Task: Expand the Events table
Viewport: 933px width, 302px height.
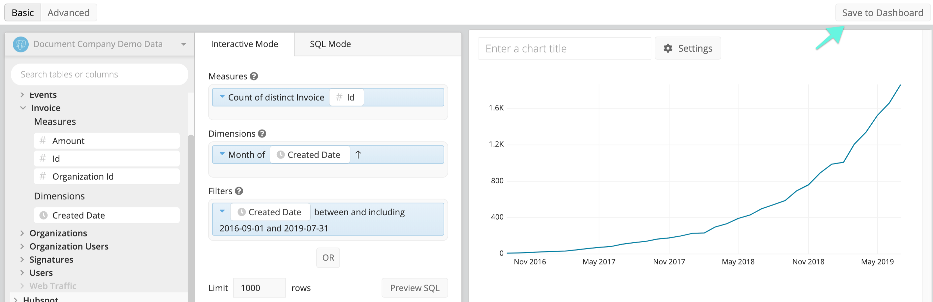Action: pos(22,95)
